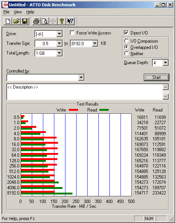Start the benchmark with Start button
176x223 pixels.
click(x=156, y=77)
